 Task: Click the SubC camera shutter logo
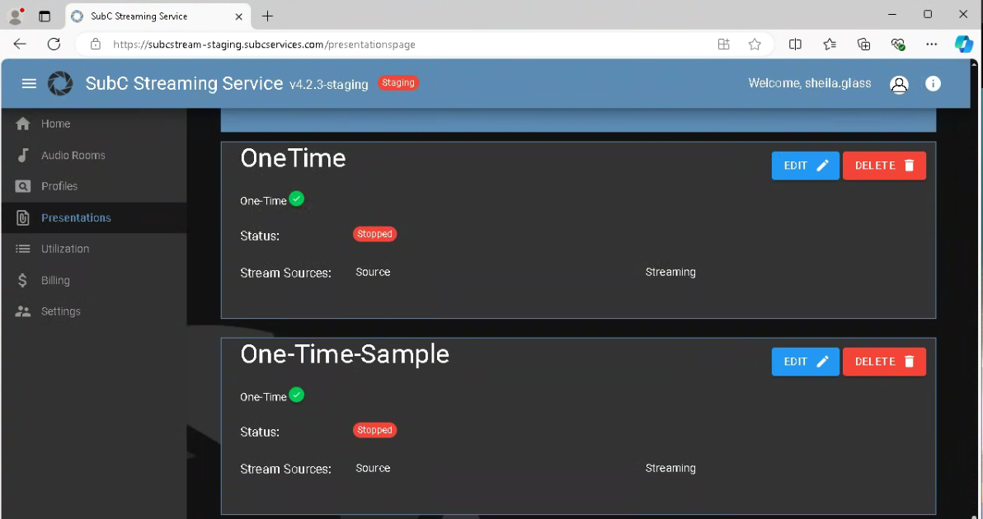click(60, 83)
